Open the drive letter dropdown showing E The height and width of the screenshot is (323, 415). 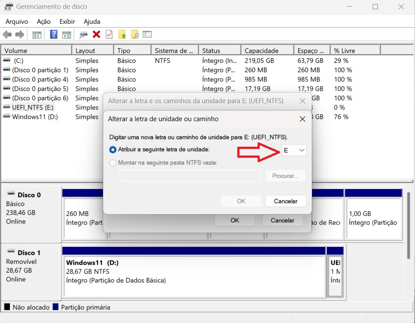click(294, 150)
